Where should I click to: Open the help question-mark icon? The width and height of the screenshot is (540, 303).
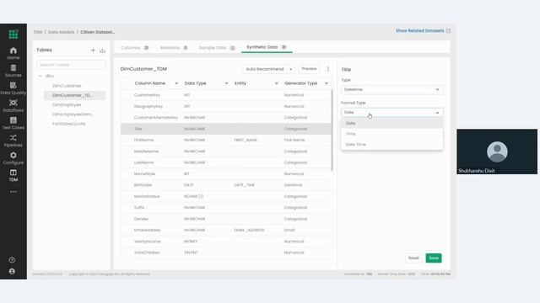12,260
